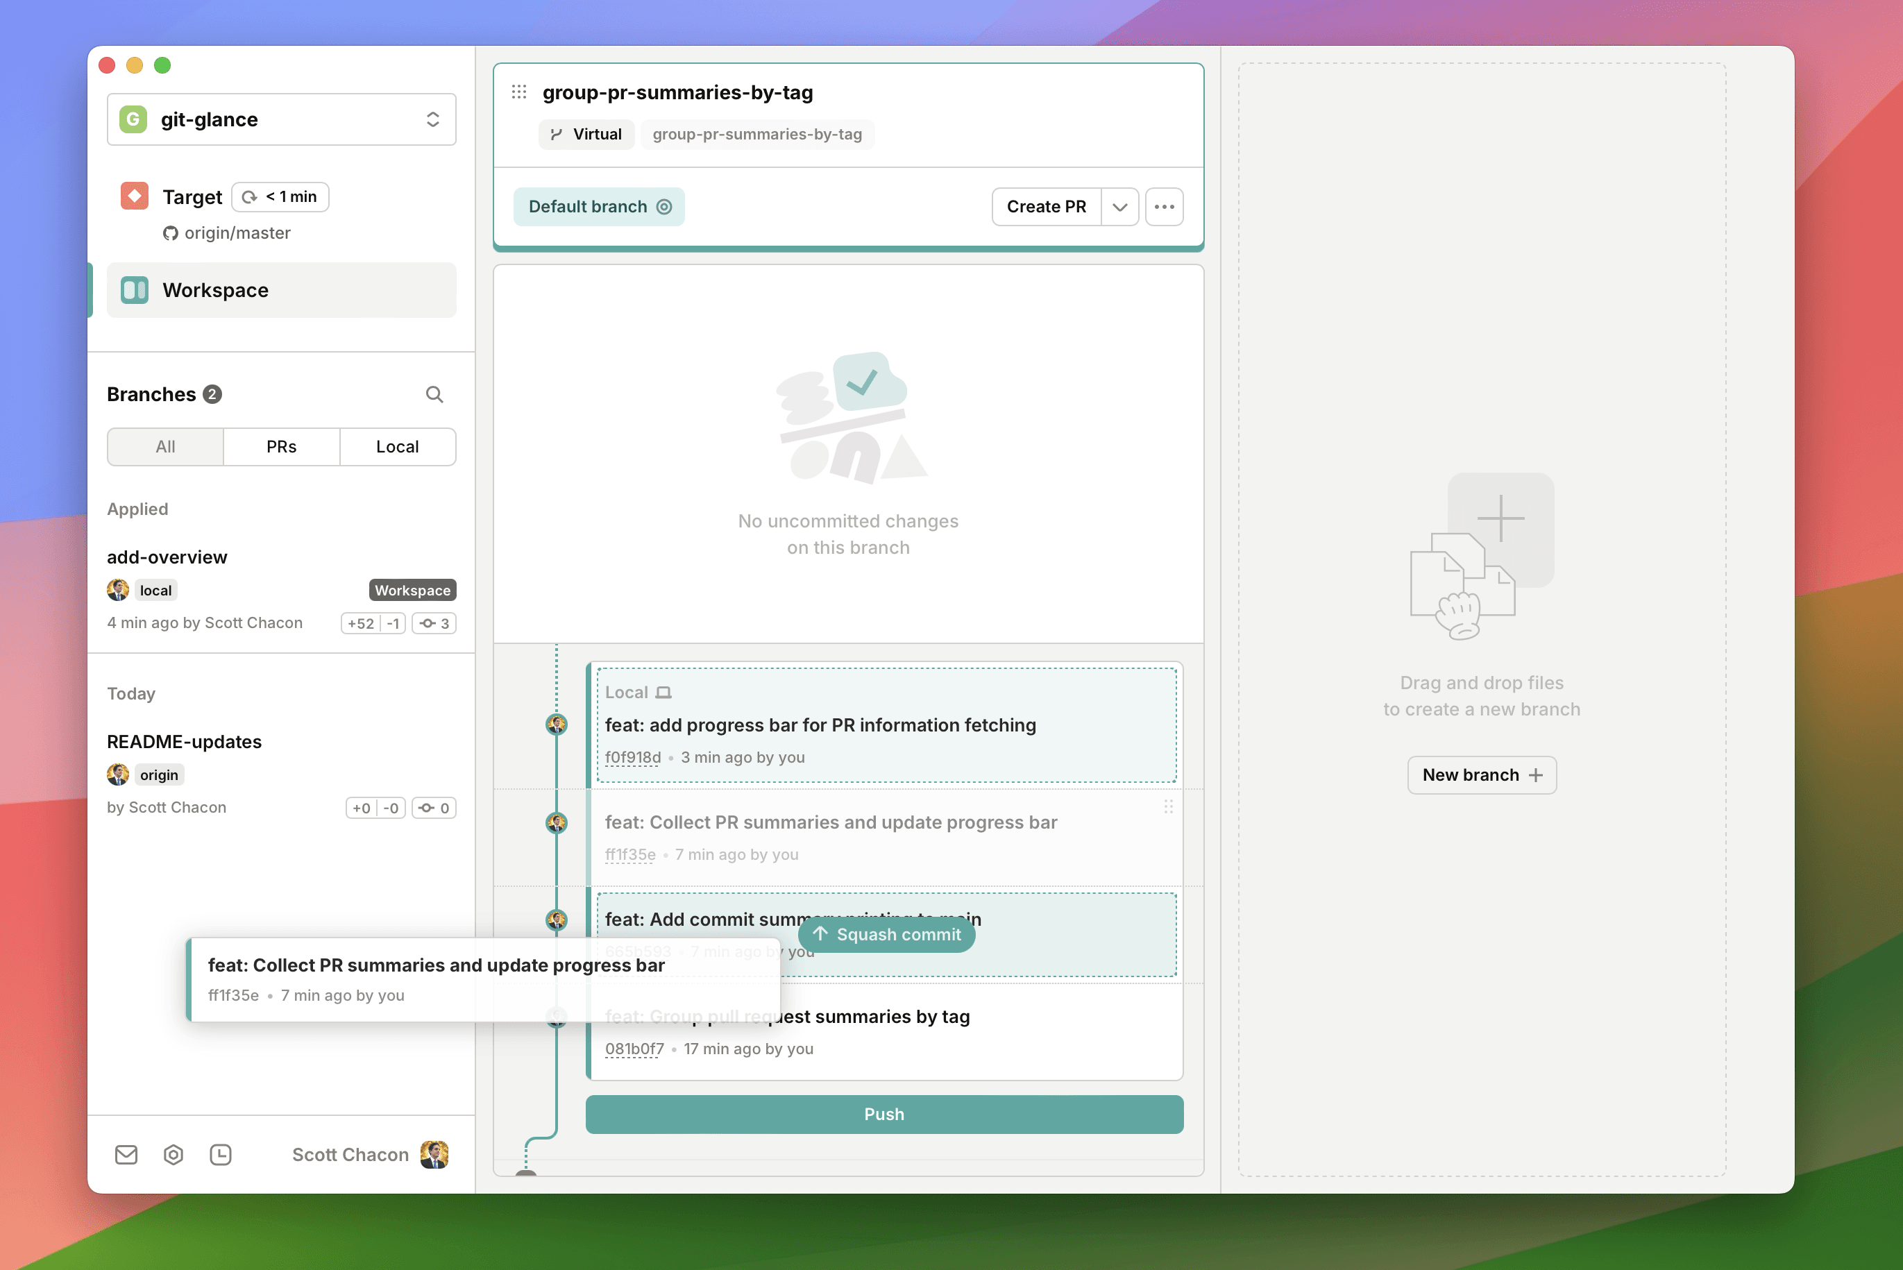Viewport: 1903px width, 1270px height.
Task: Expand the Create PR dropdown arrow
Action: (1121, 207)
